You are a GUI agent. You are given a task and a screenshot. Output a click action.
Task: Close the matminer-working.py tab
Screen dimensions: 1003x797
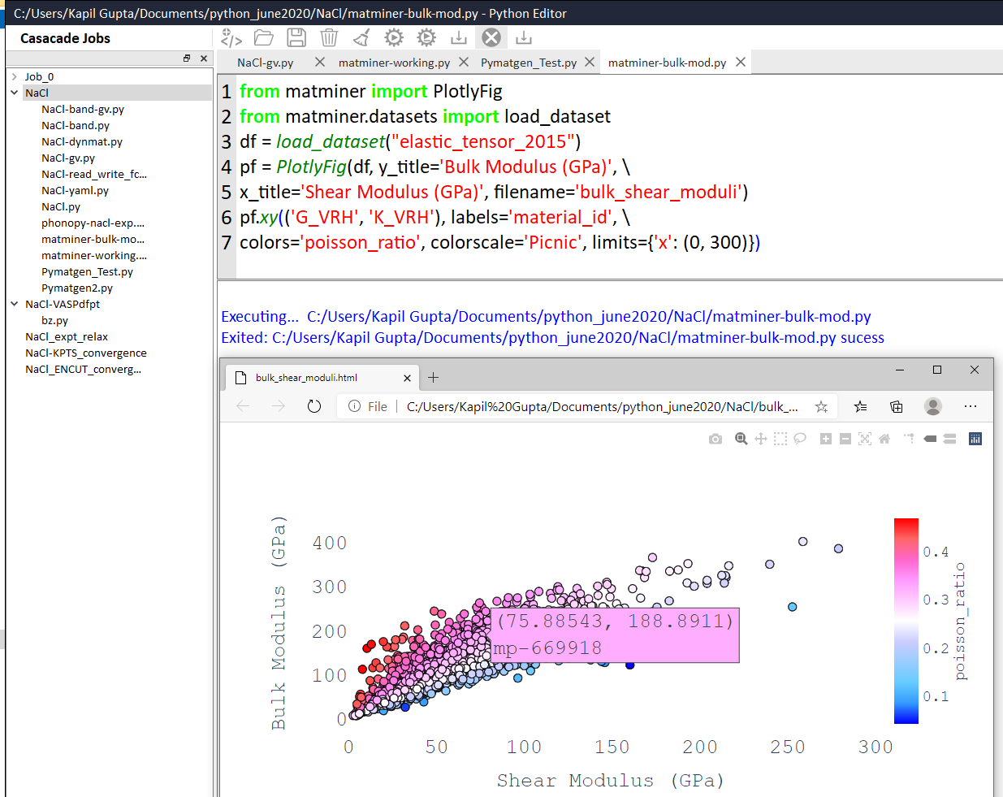tap(464, 62)
